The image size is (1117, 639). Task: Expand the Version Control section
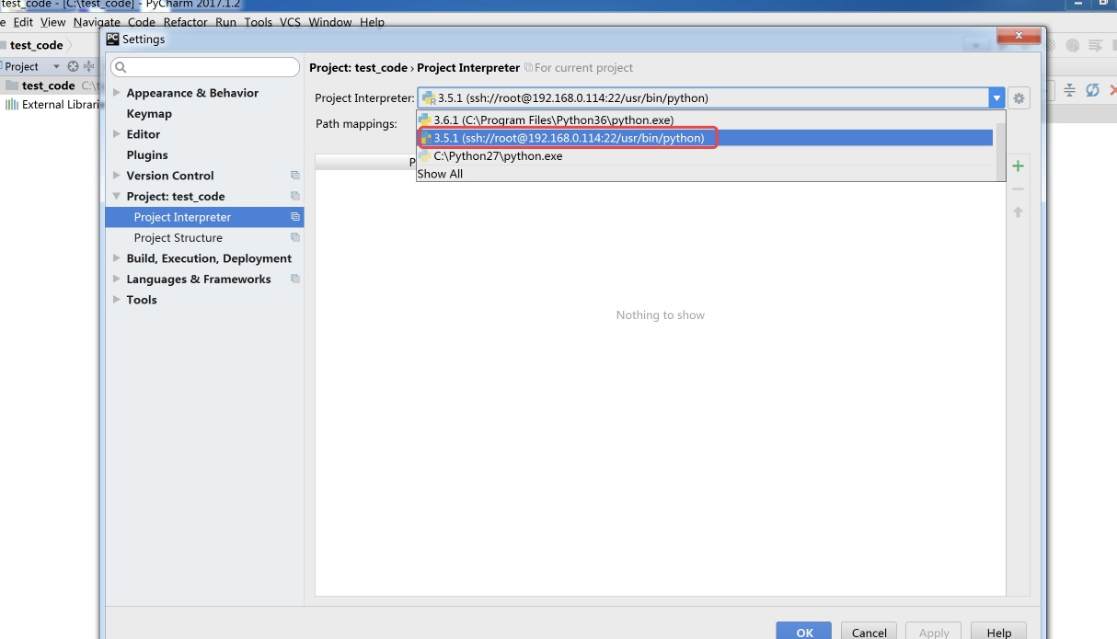tap(117, 176)
